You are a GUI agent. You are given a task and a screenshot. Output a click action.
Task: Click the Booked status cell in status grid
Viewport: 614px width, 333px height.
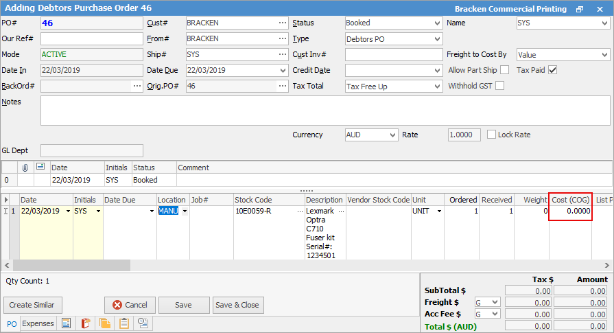tap(154, 180)
